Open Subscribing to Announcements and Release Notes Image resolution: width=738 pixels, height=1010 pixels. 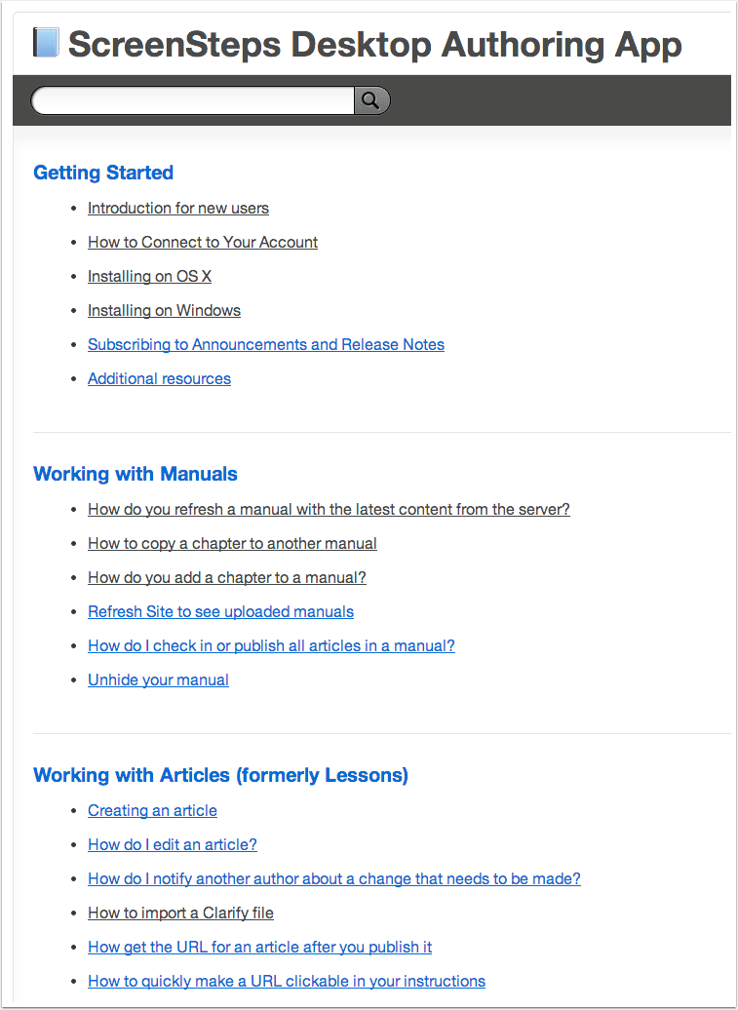point(266,344)
